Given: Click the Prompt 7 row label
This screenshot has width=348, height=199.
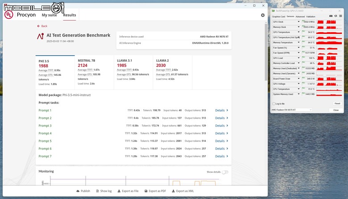Looking at the screenshot, I should pyautogui.click(x=45, y=156).
